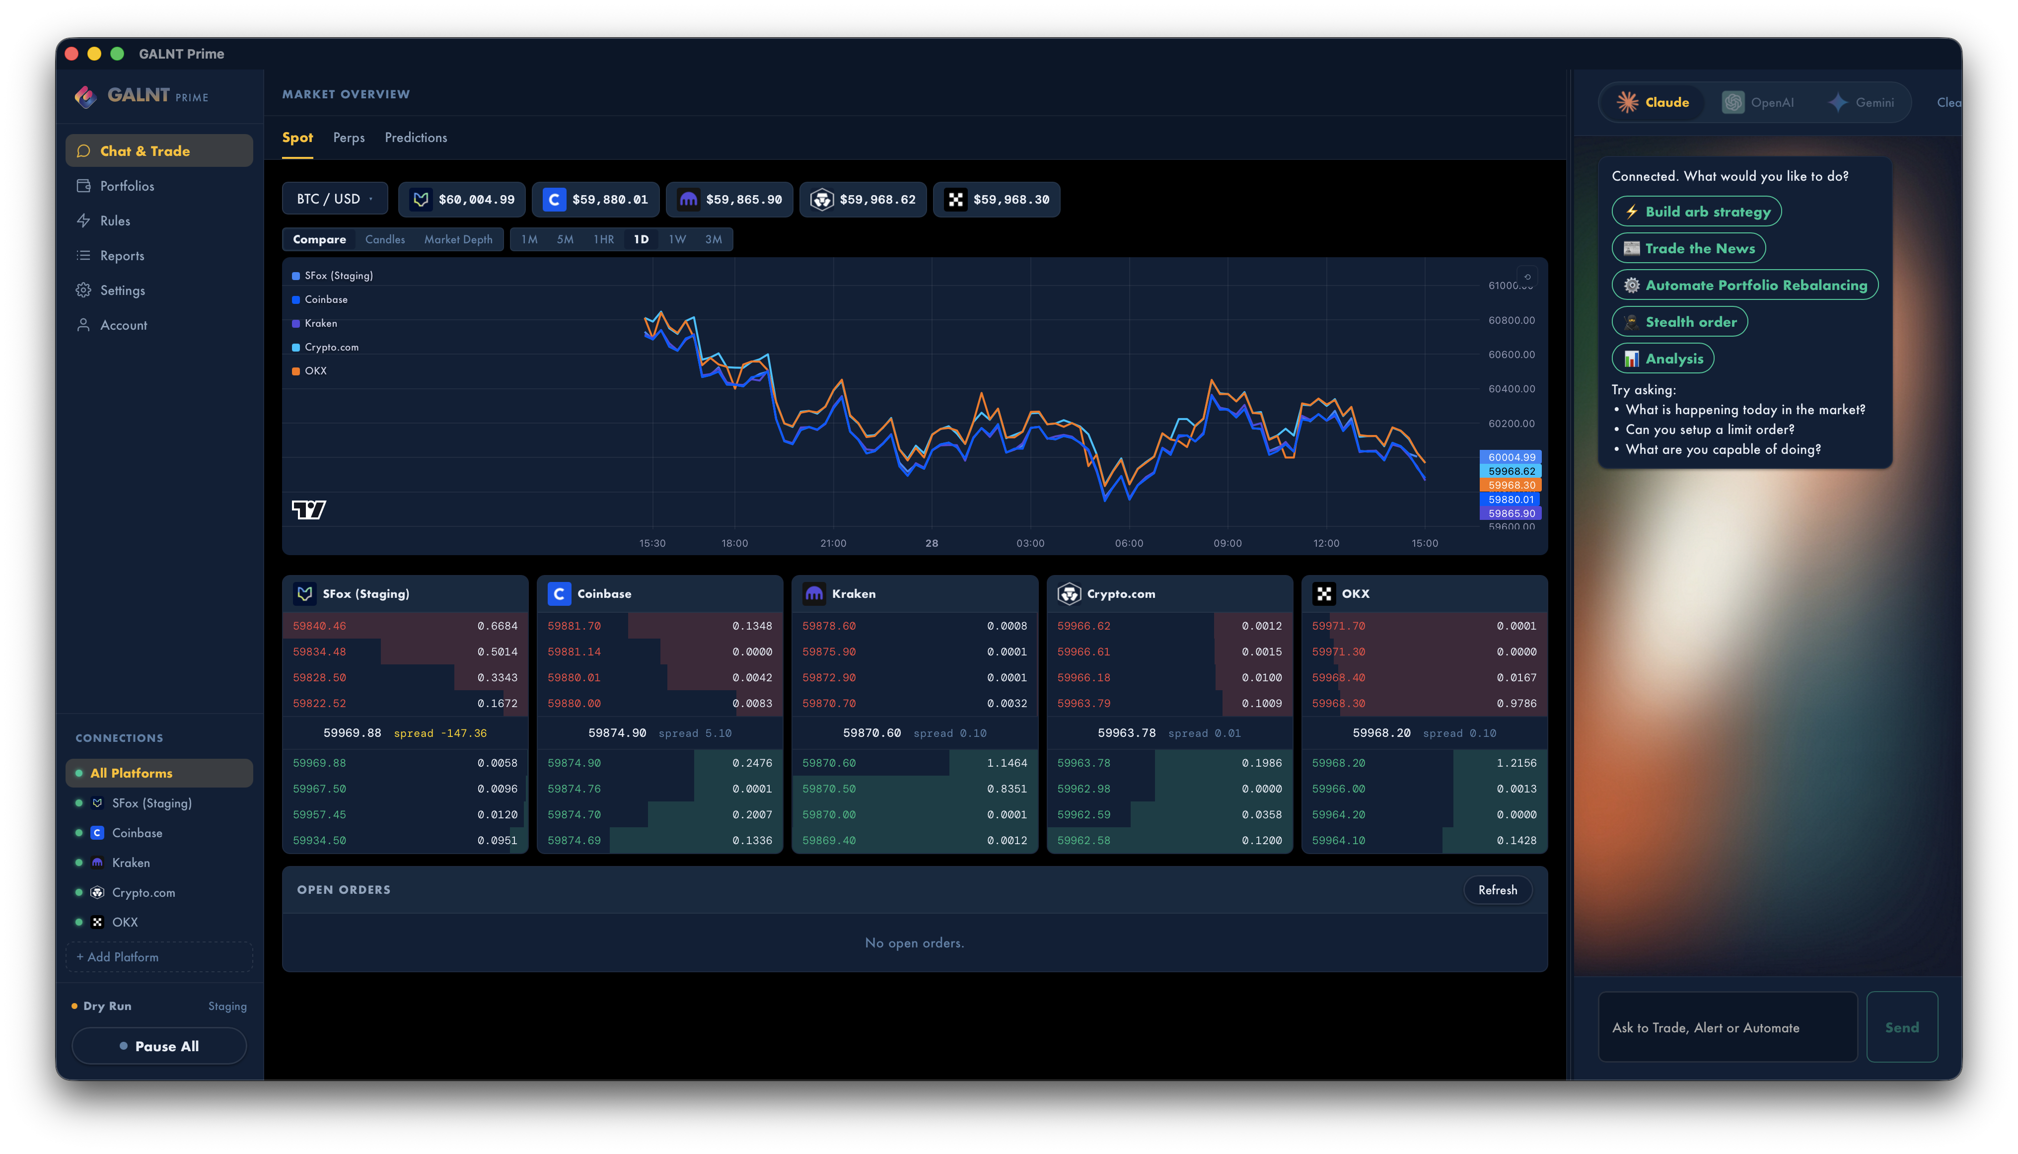Click the Reports list icon
The width and height of the screenshot is (2018, 1154).
[x=83, y=255]
